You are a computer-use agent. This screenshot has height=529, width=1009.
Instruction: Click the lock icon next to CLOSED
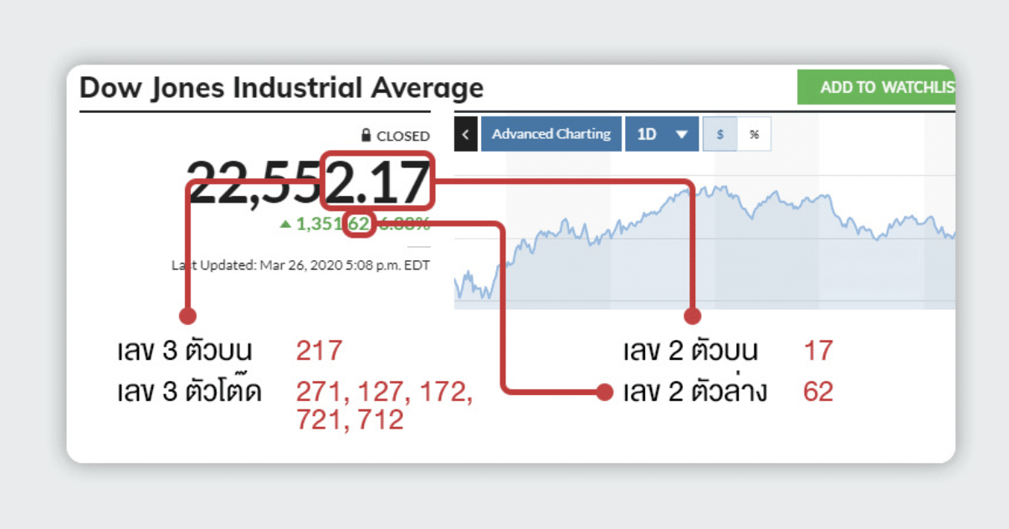pos(366,136)
